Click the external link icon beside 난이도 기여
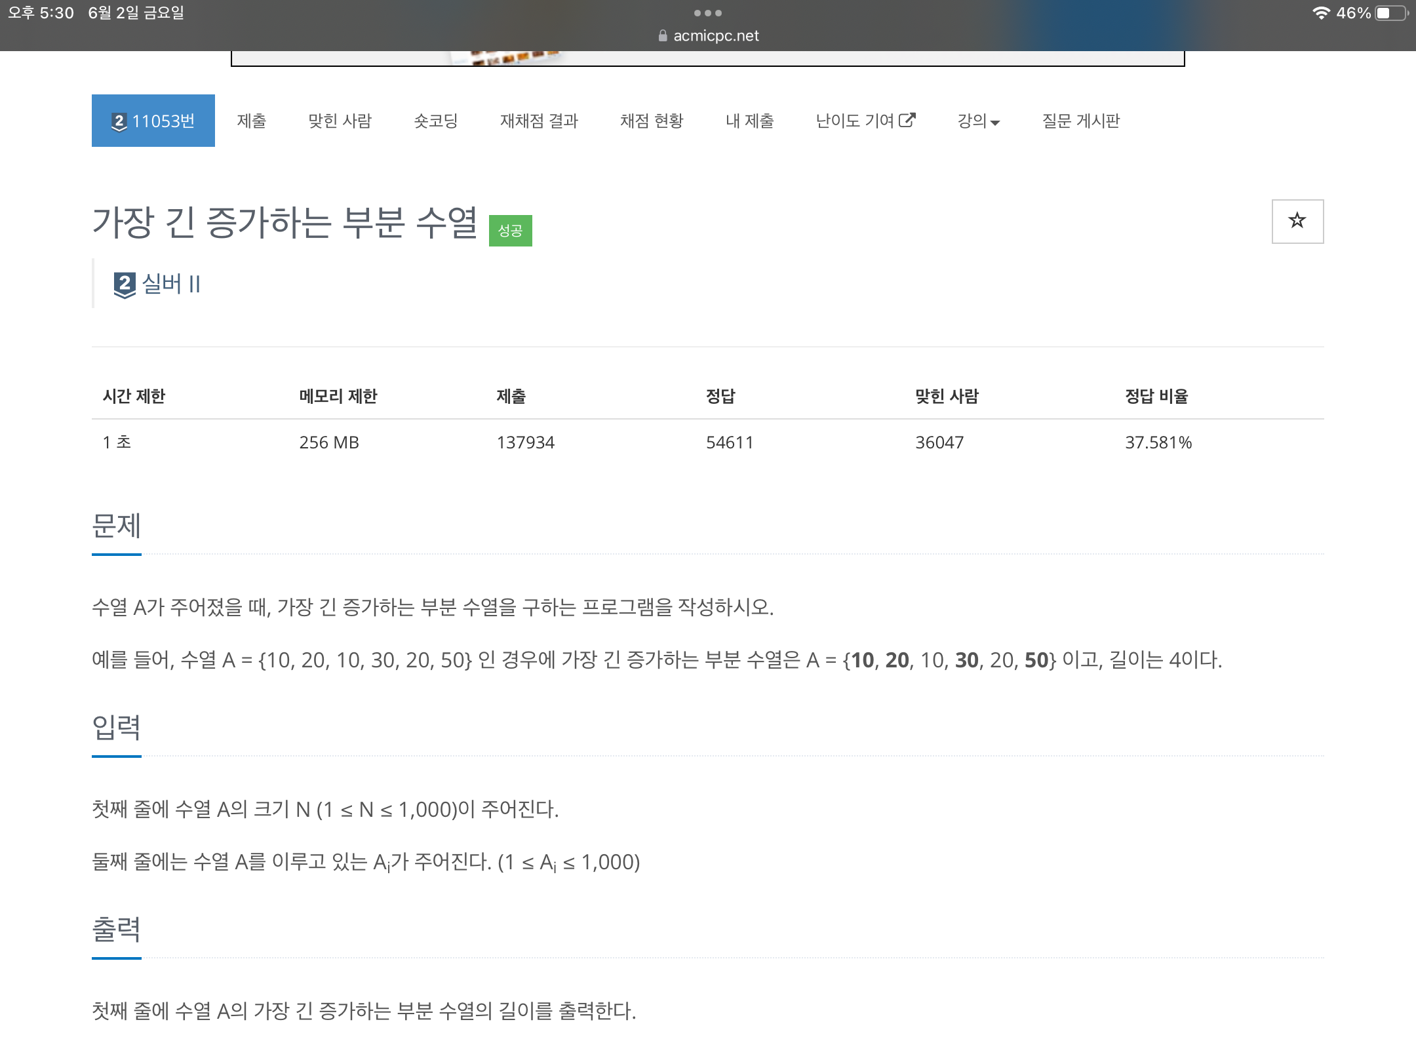 pyautogui.click(x=907, y=119)
